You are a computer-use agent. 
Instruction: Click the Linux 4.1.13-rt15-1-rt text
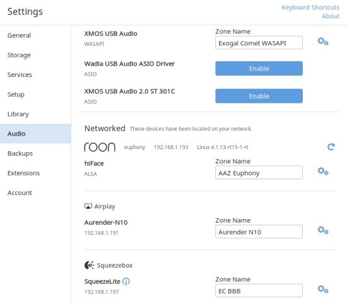pos(223,147)
